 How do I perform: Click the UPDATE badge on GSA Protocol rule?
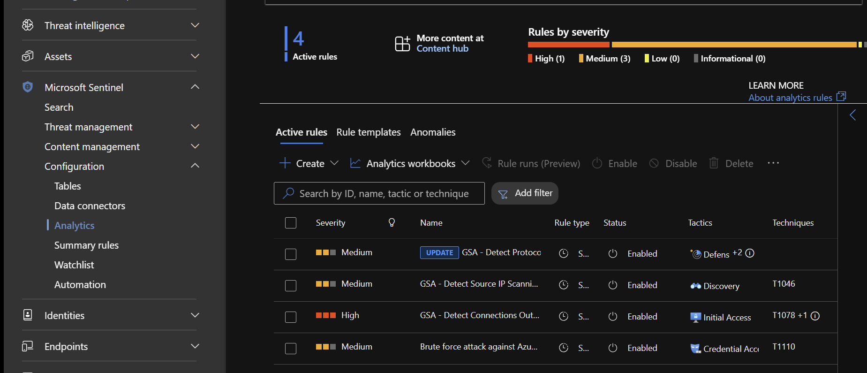pyautogui.click(x=439, y=252)
